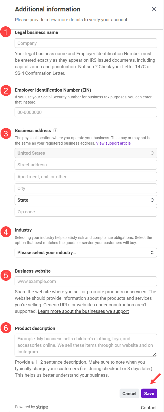This screenshot has width=164, height=412.
Task: Click the Business address info icon
Action: 56,130
